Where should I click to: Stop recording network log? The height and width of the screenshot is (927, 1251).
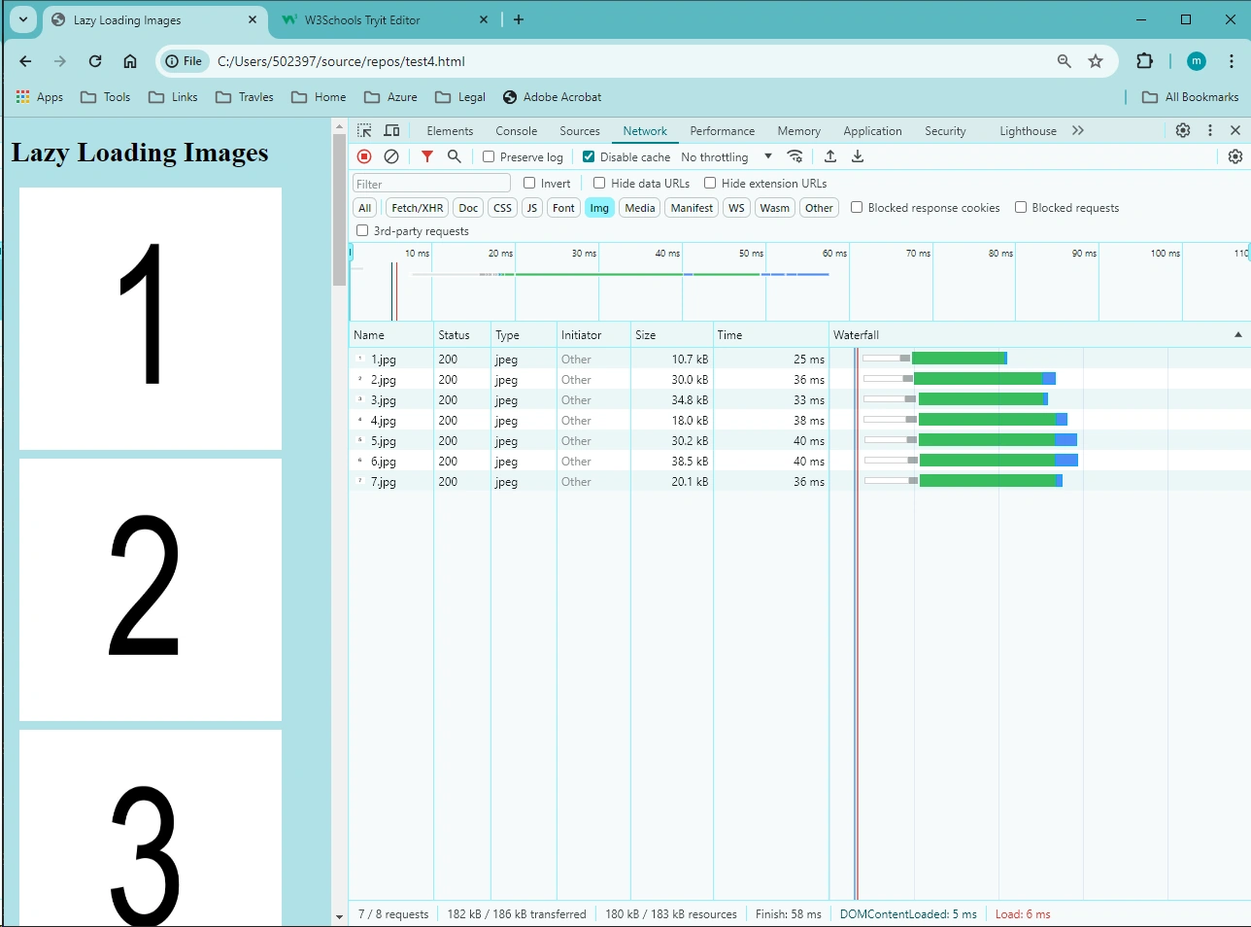point(364,156)
